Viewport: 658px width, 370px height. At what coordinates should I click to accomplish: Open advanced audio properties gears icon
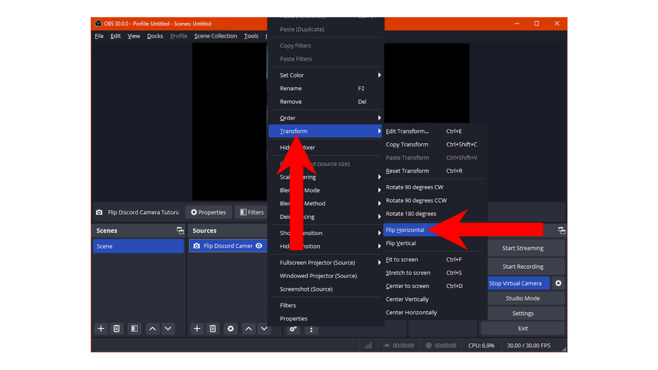[x=293, y=329]
